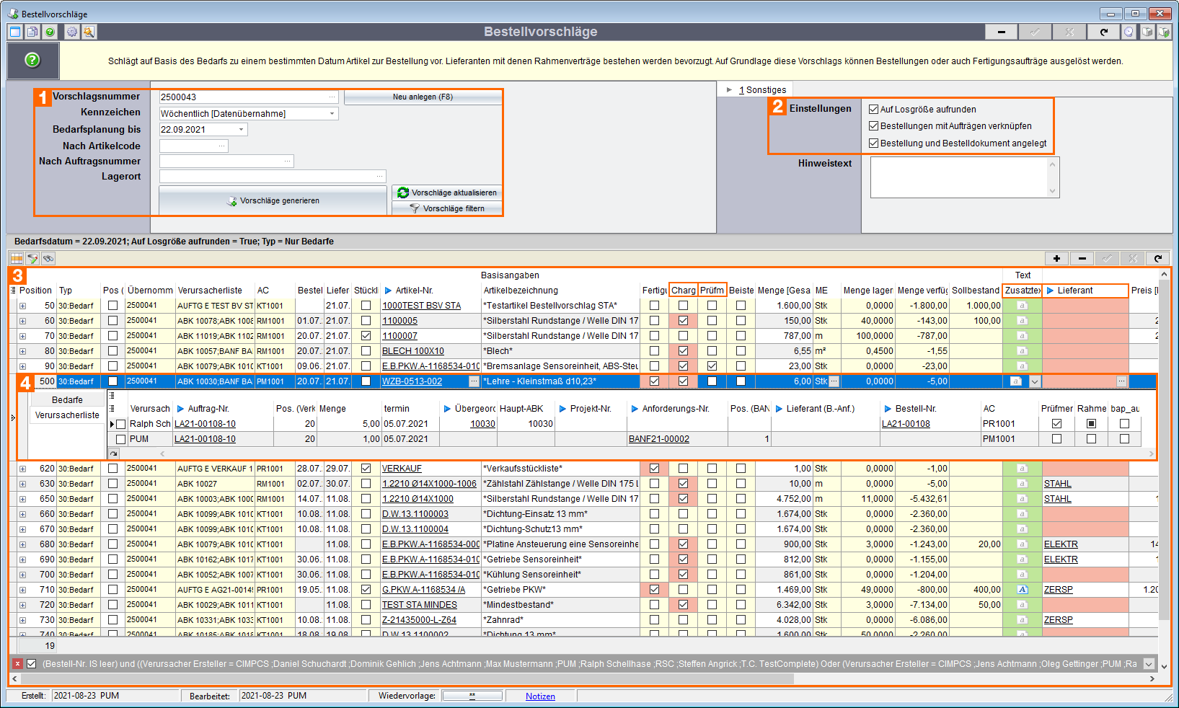
Task: Expand row 620 in the table
Action: click(22, 469)
